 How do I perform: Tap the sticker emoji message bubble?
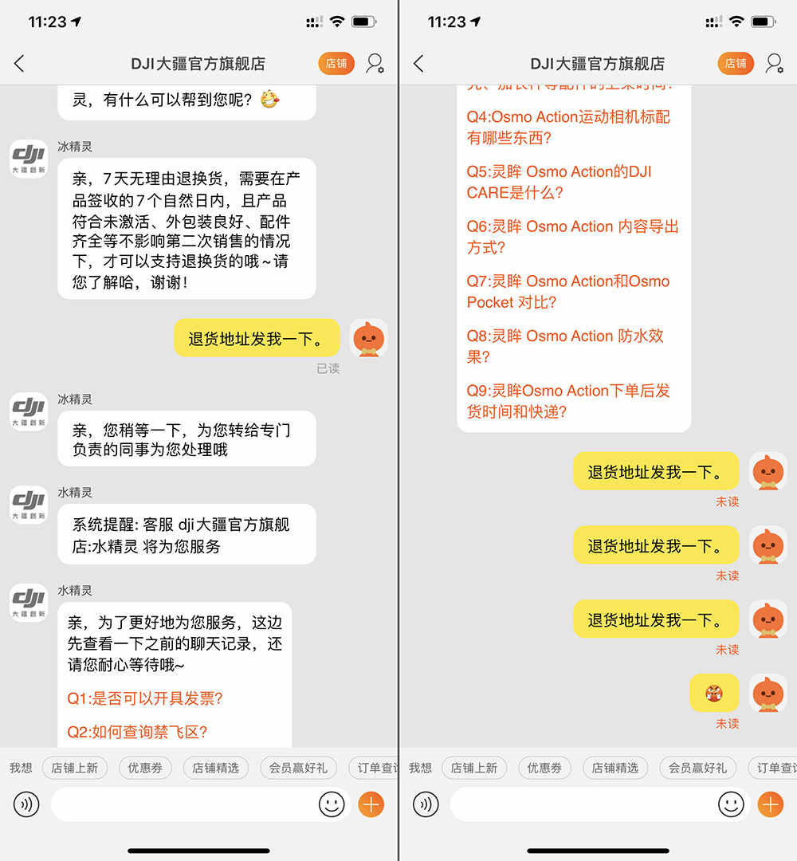714,693
